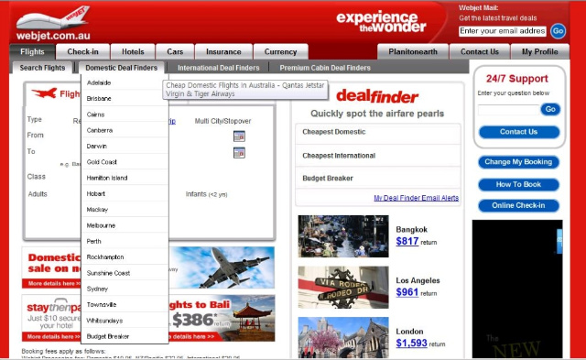Click the Bangkok floating market thumbnail
The image size is (586, 360).
pyautogui.click(x=343, y=236)
